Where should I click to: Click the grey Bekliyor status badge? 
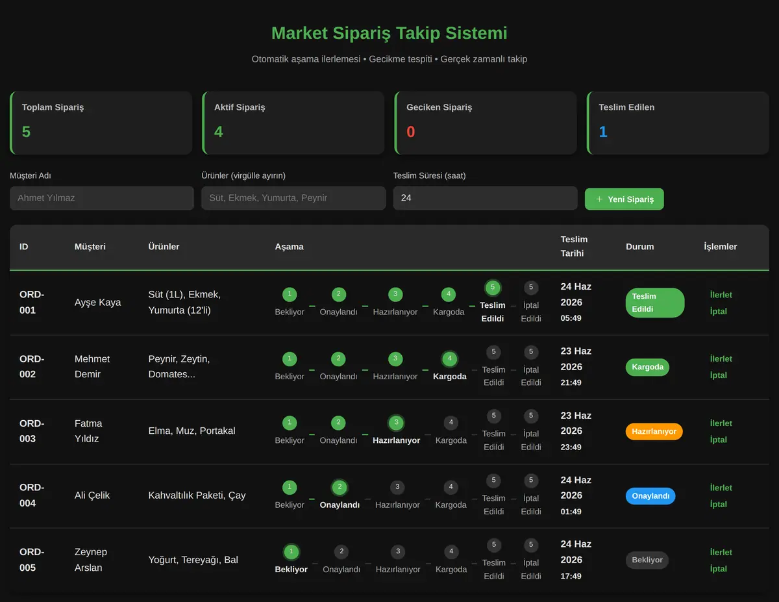click(647, 560)
